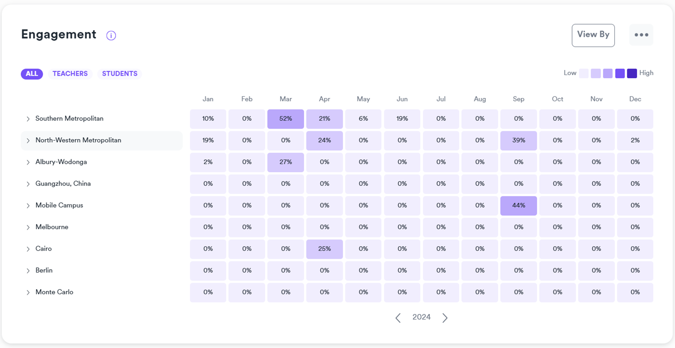Expand the Monte Carlo chevron
Image resolution: width=675 pixels, height=348 pixels.
coord(28,292)
